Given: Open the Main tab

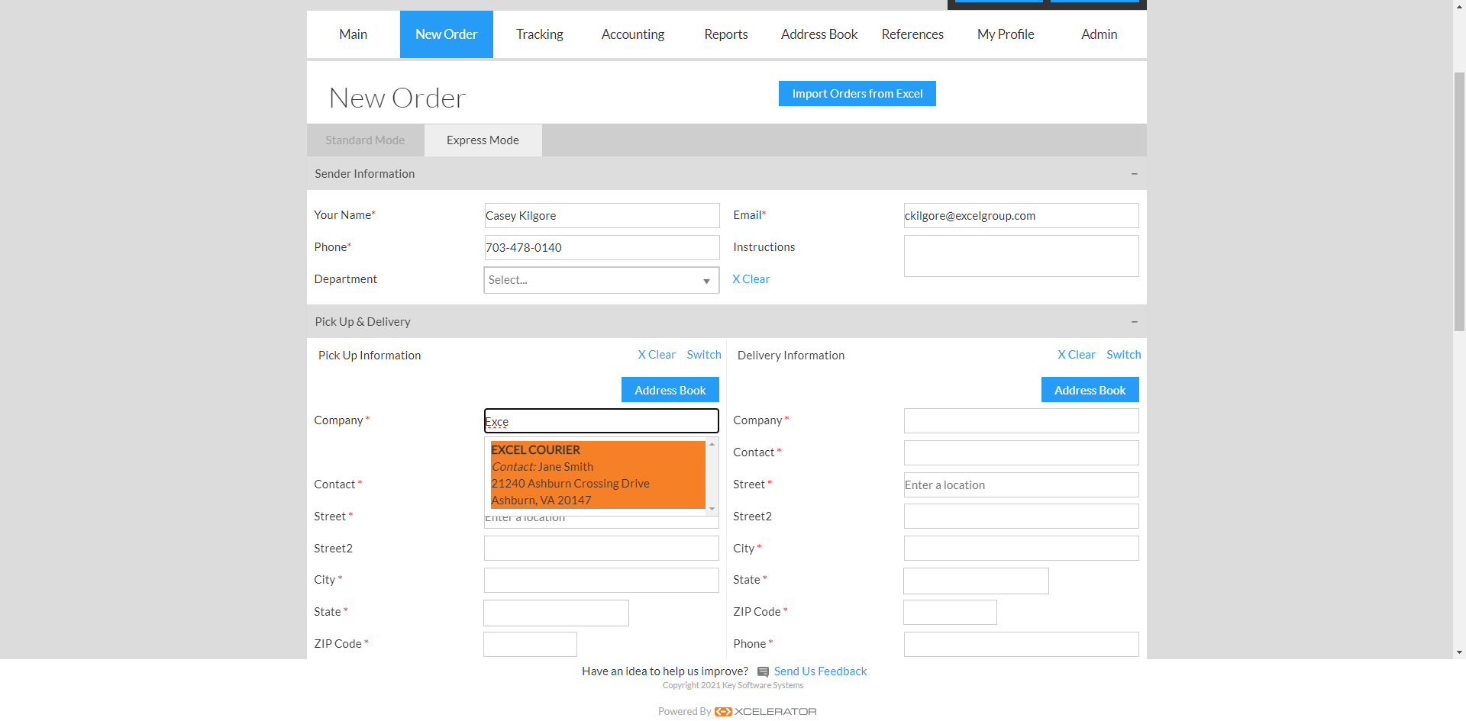Looking at the screenshot, I should coord(353,34).
